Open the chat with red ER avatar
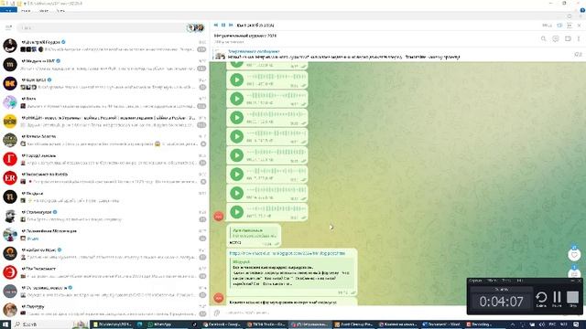Screen dimensions: 586x329 104,178
